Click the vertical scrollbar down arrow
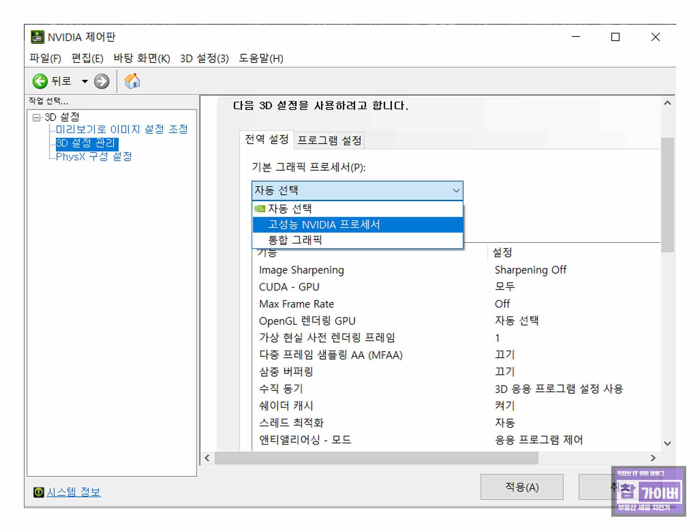The width and height of the screenshot is (700, 532). coord(667,443)
